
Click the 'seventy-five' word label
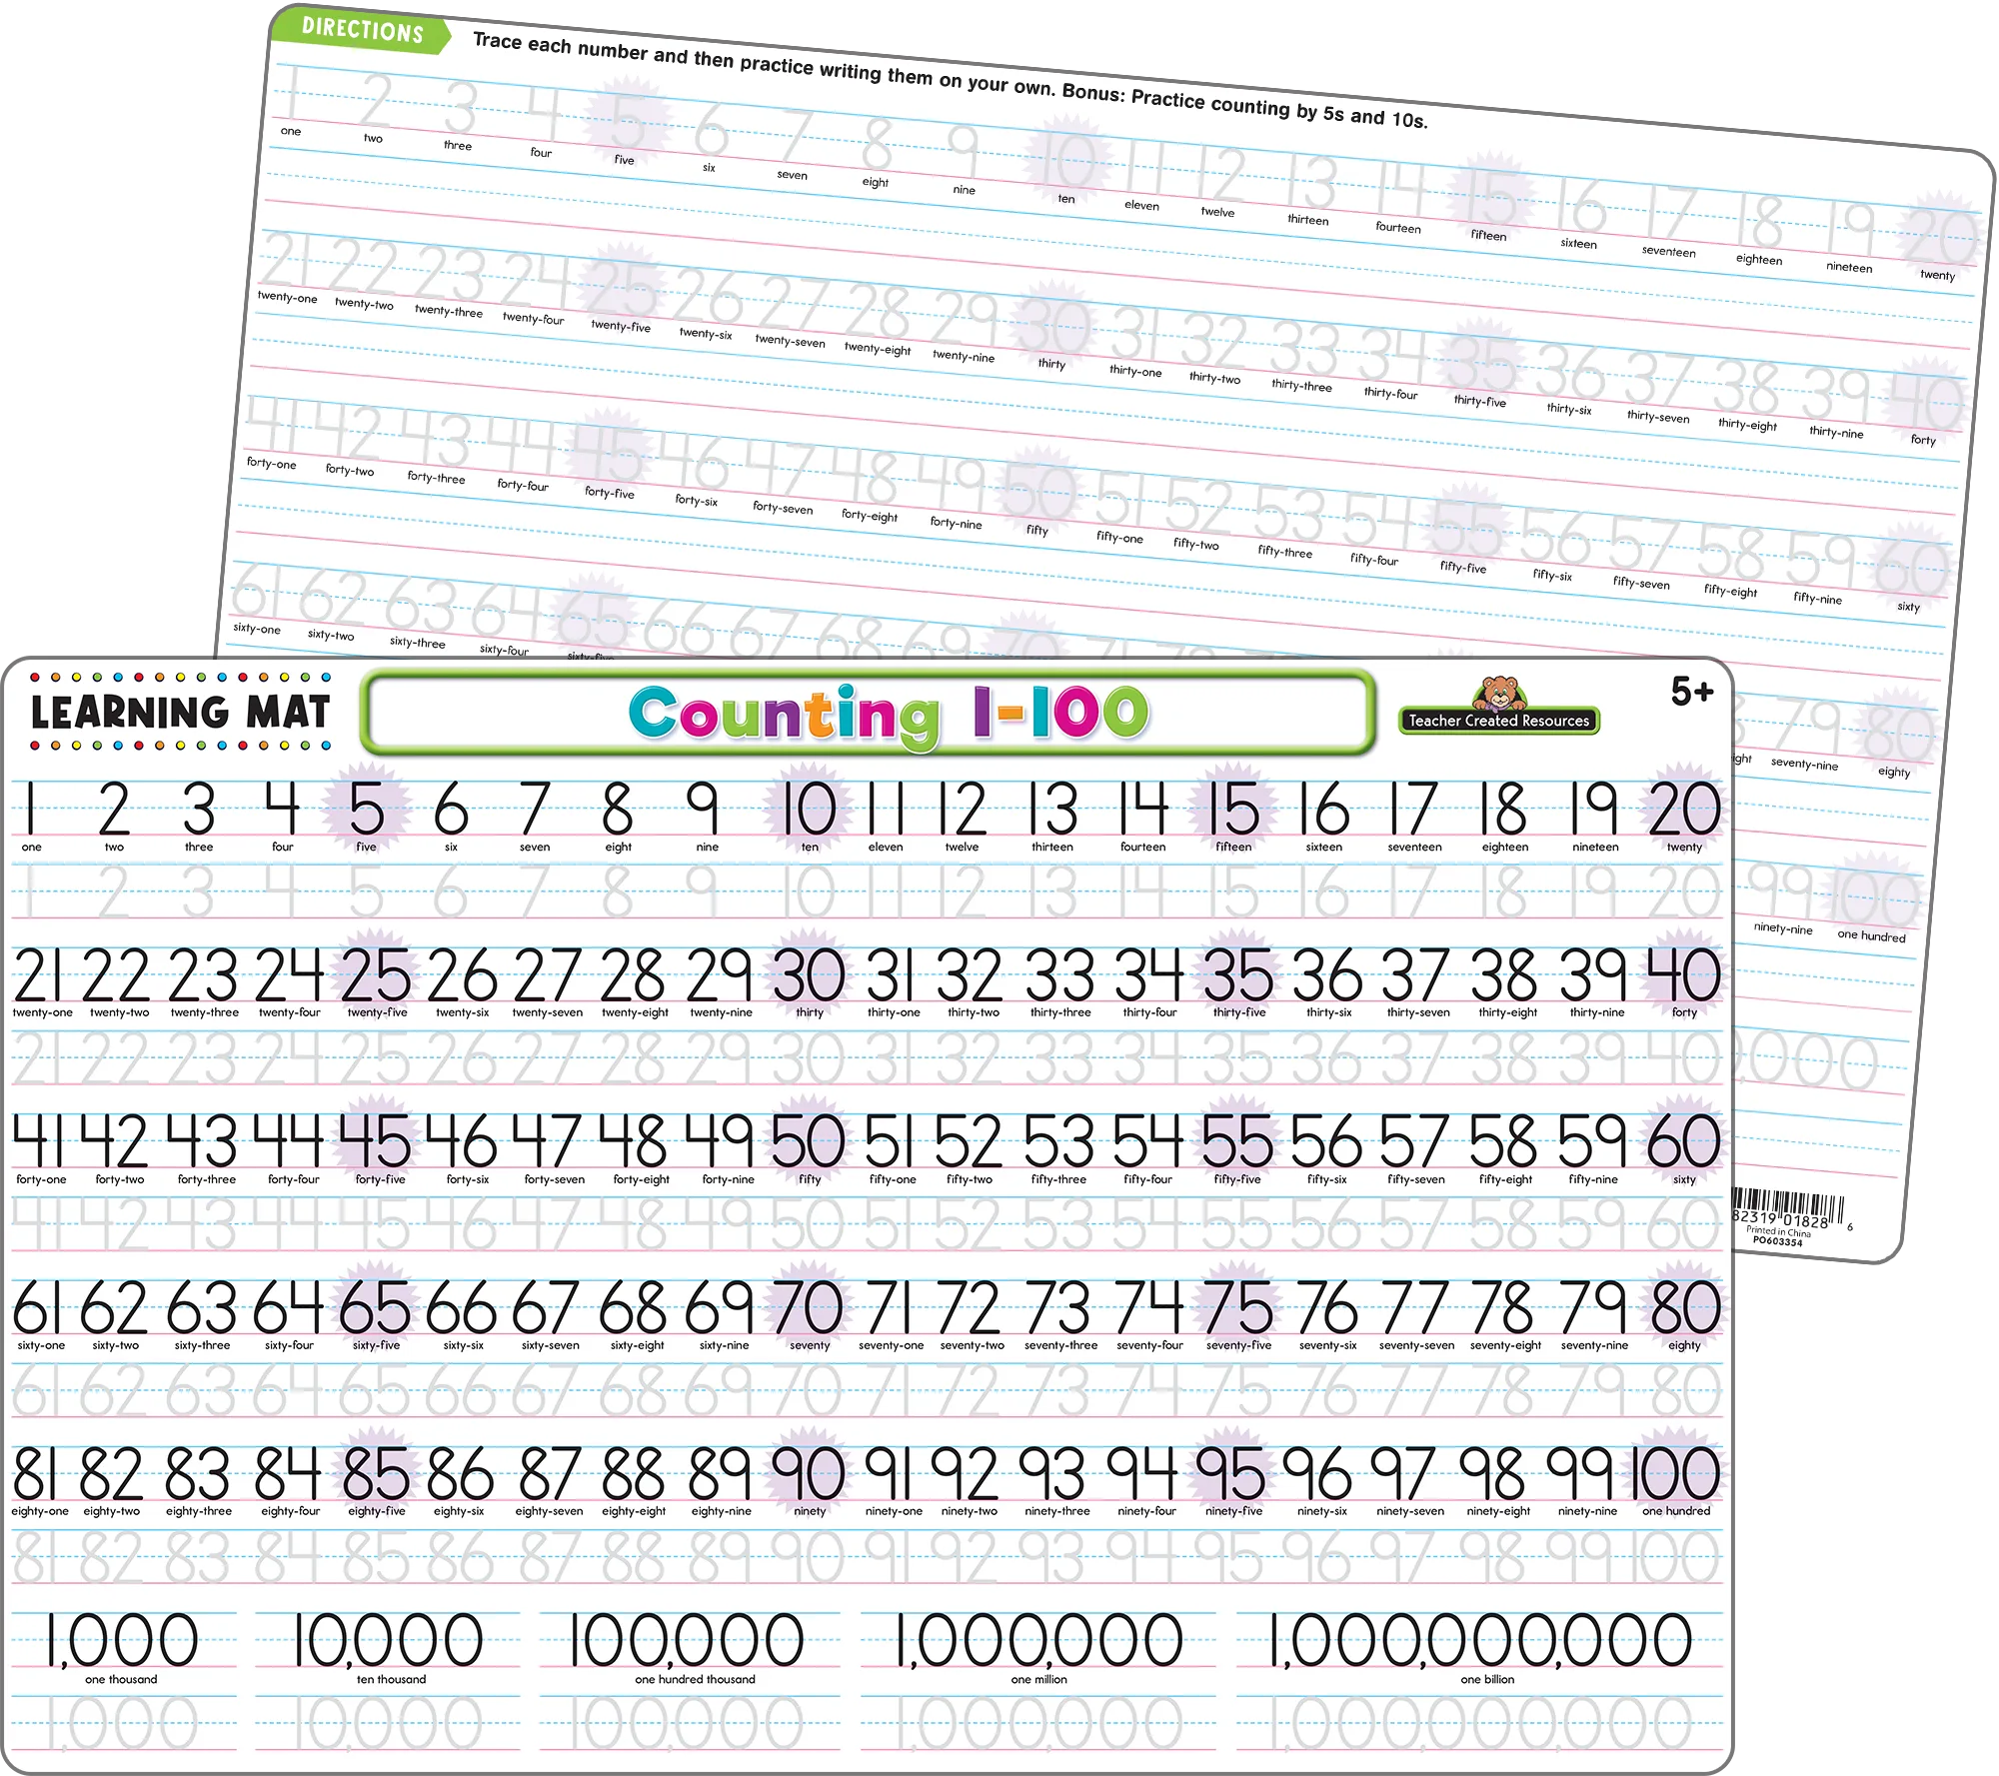click(x=1238, y=1345)
